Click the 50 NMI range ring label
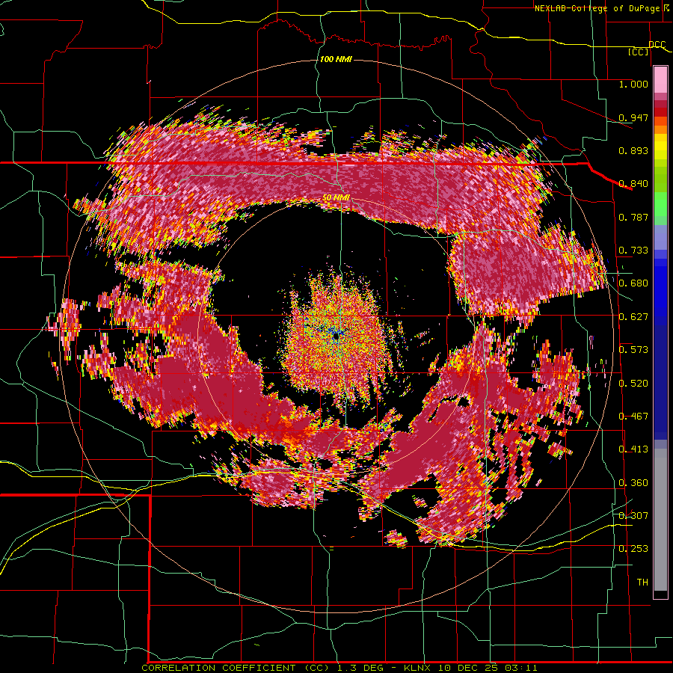673x673 pixels. click(x=336, y=197)
